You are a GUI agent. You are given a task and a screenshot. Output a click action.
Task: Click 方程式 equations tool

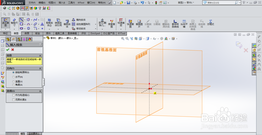(x=211, y=22)
